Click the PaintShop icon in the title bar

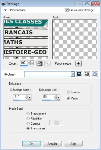[4, 4]
